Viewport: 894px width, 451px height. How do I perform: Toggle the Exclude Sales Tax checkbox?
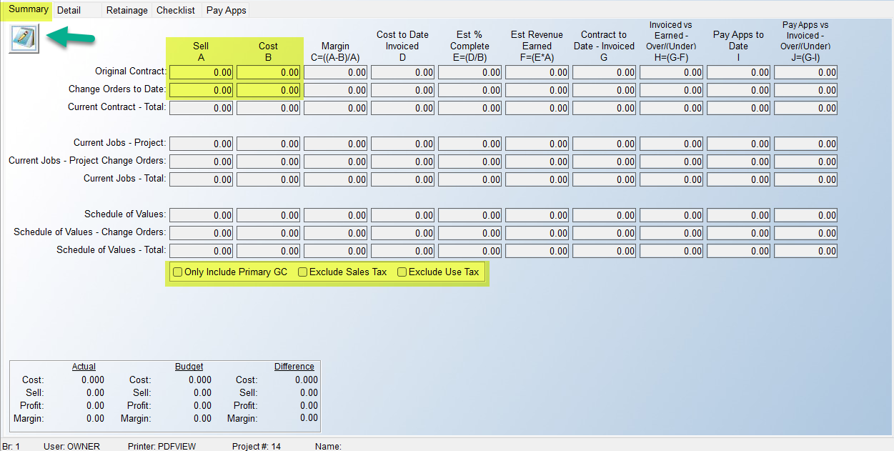coord(303,272)
